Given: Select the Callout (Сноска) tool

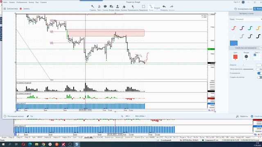Looking at the screenshot, I should tap(105, 8).
